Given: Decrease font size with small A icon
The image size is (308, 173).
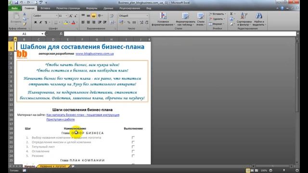Looking at the screenshot, I should pyautogui.click(x=76, y=16).
